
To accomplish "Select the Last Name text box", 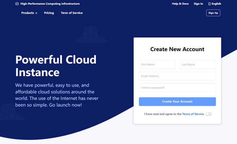I will click(197, 64).
